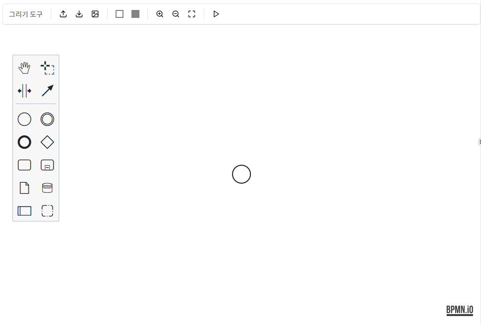Create a collapsed subprocess element
Screen dimensions: 481x327
(47, 165)
